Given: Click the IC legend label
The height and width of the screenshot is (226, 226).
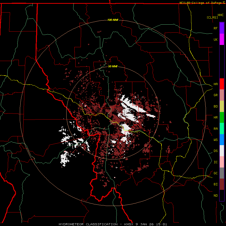Looking at the screenshot, I should tap(215, 162).
